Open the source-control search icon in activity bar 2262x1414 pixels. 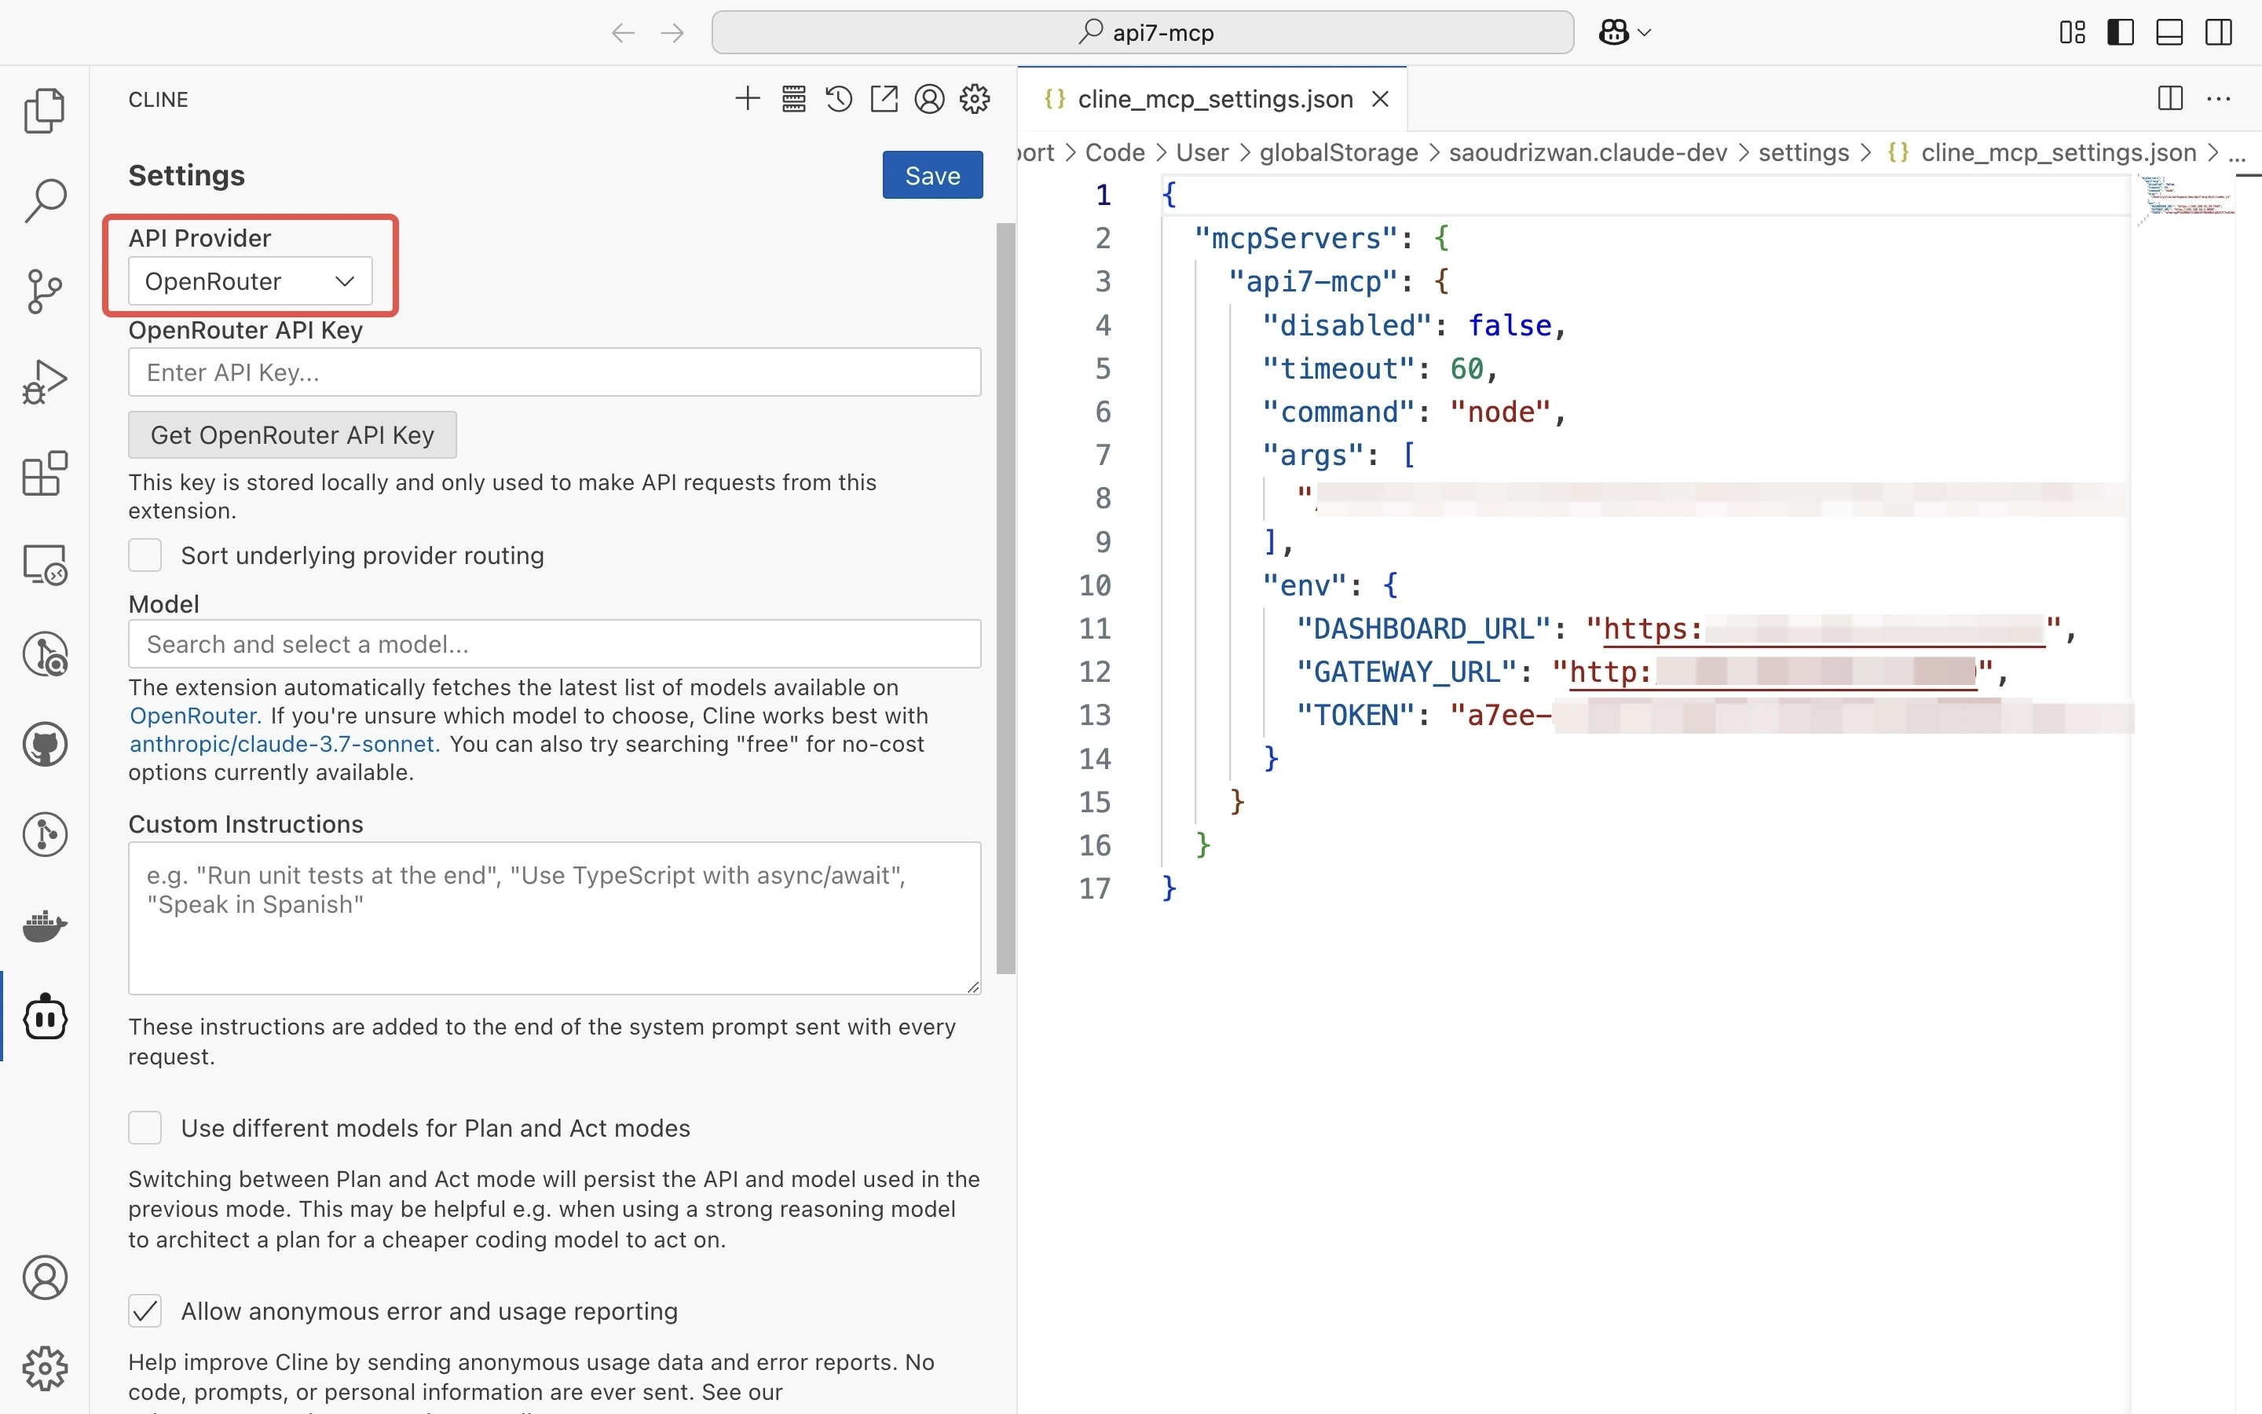coord(45,654)
